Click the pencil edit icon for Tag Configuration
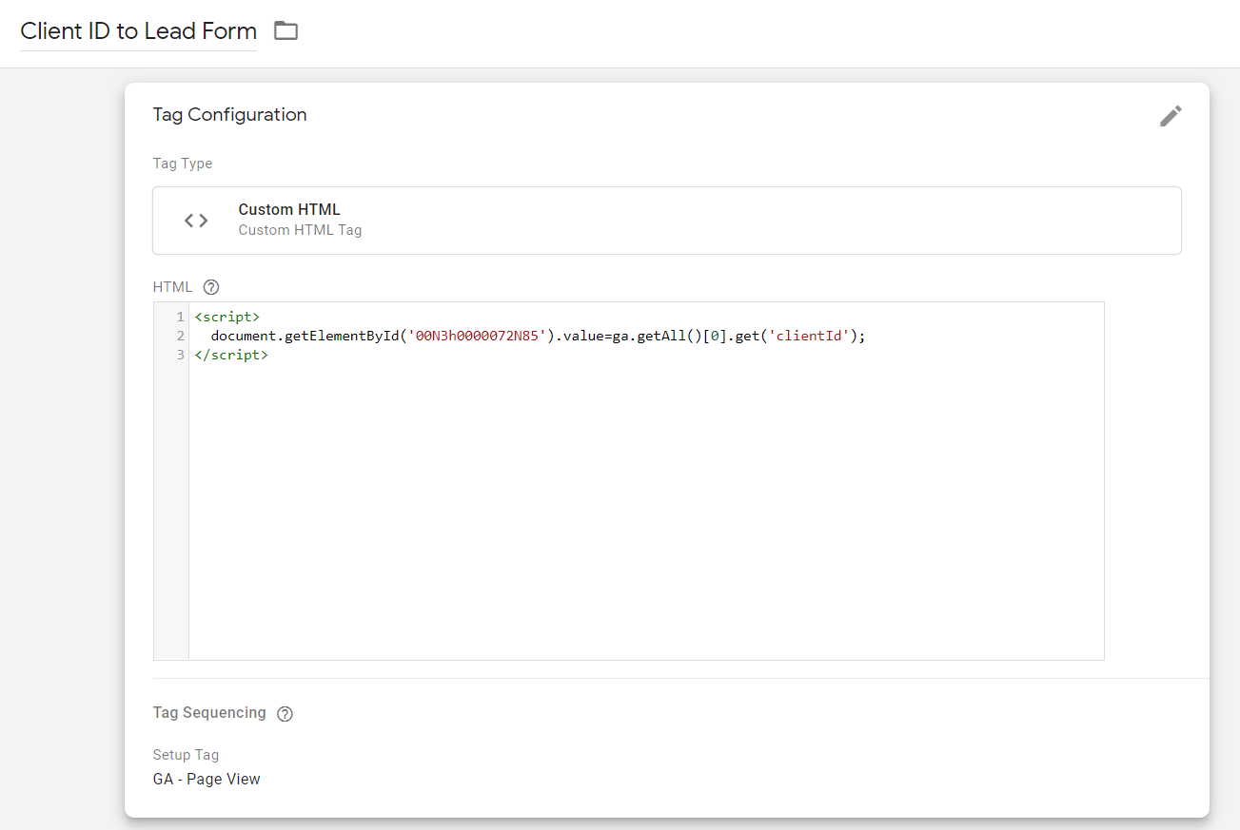The width and height of the screenshot is (1240, 830). [1171, 116]
